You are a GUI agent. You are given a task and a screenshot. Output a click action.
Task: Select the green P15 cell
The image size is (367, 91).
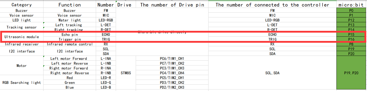(352, 34)
